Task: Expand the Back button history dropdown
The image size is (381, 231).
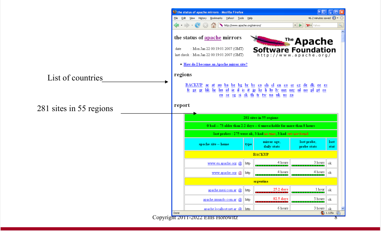Action: pyautogui.click(x=181, y=25)
